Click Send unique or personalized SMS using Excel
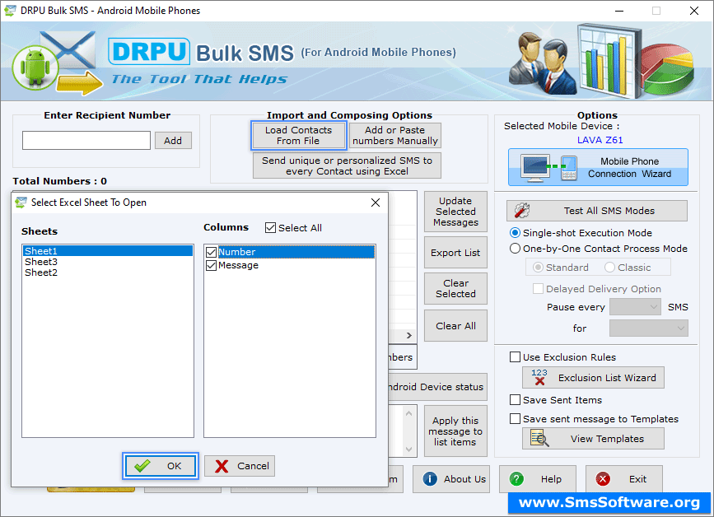 tap(347, 165)
